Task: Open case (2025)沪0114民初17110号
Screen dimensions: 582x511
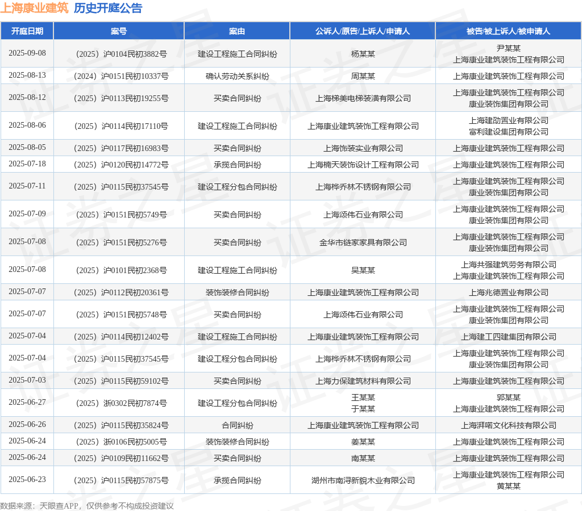Action: point(122,126)
